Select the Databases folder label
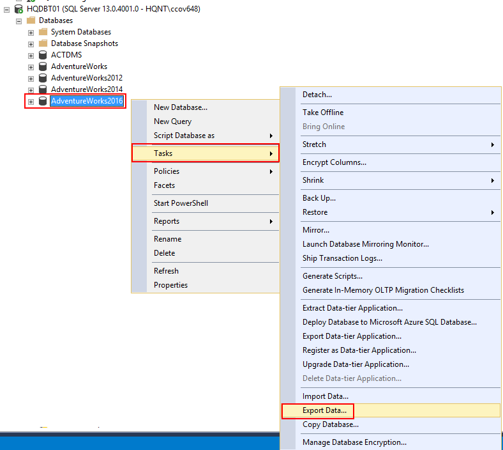Viewport: 503px width, 450px height. click(x=56, y=20)
